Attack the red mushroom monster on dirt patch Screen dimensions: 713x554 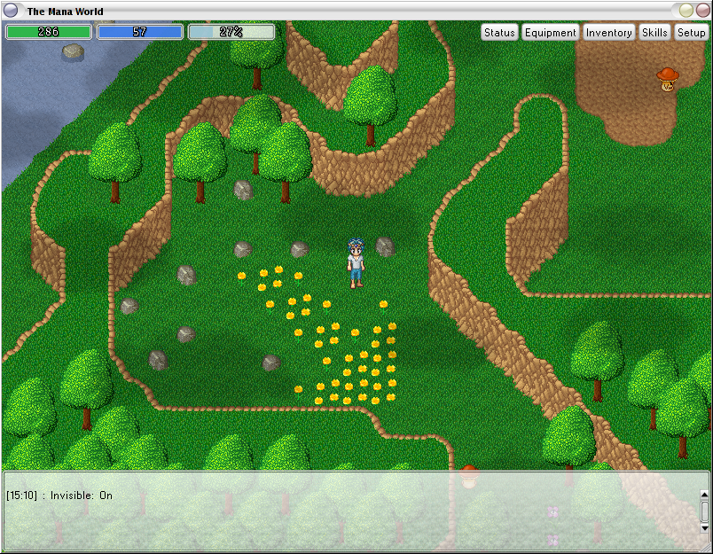(667, 80)
